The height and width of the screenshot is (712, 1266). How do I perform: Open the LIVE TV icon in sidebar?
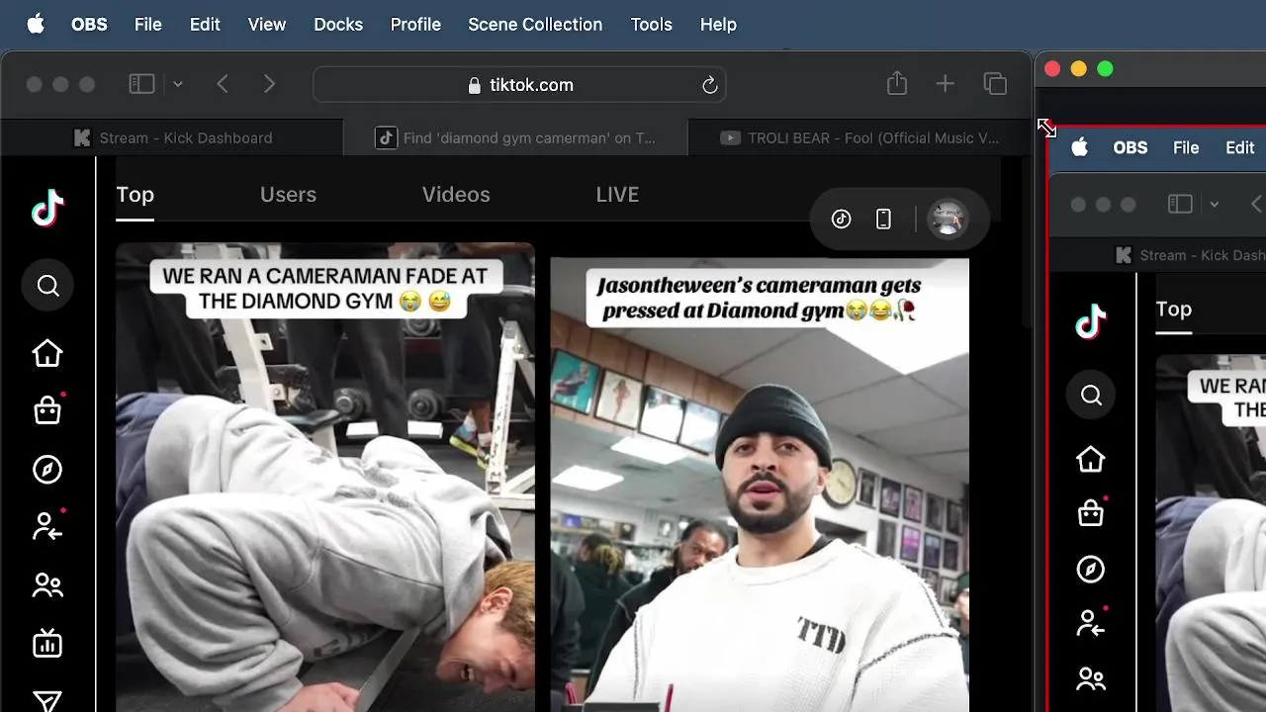click(x=47, y=643)
